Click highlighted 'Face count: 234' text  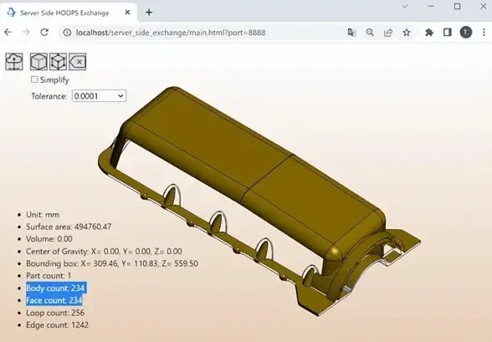click(x=54, y=300)
